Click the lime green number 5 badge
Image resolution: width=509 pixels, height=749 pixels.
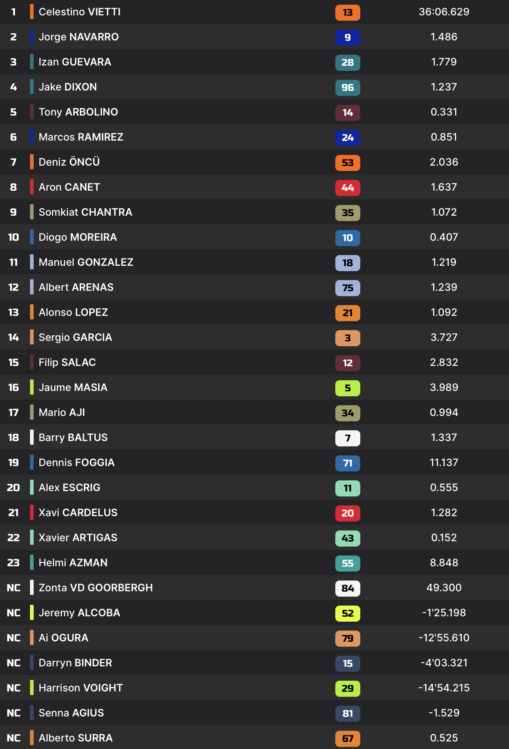pyautogui.click(x=347, y=388)
